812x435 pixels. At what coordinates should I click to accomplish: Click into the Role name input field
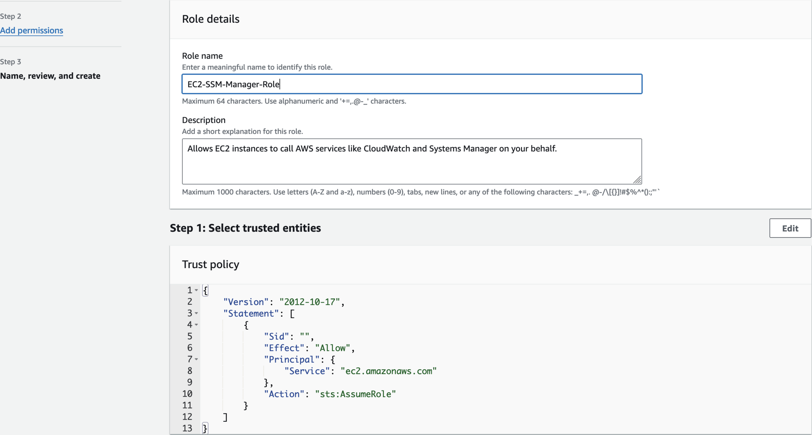pos(412,84)
